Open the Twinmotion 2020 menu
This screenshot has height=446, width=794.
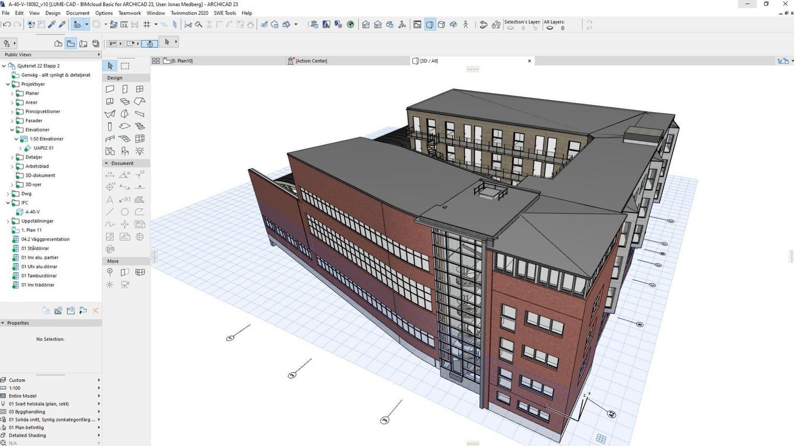point(189,13)
